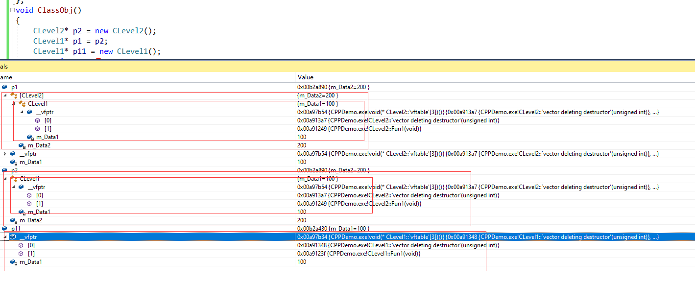
Task: Click the value 200 of p2's m_Data2
Action: pyautogui.click(x=302, y=220)
